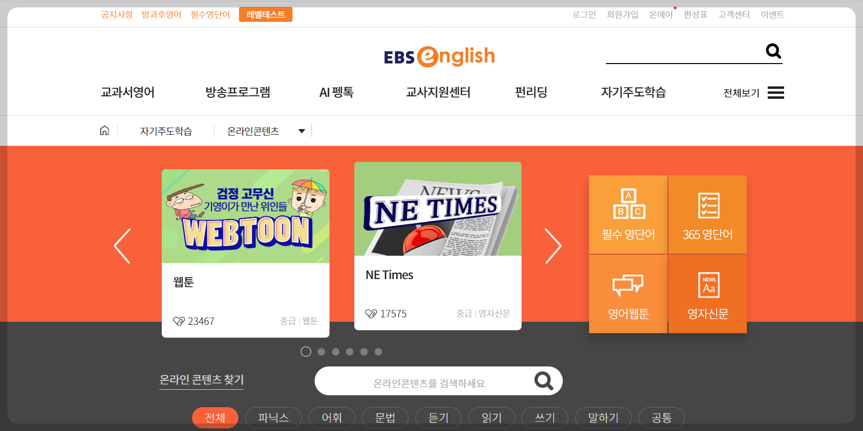Open the 웹툰 card thumbnail

246,216
